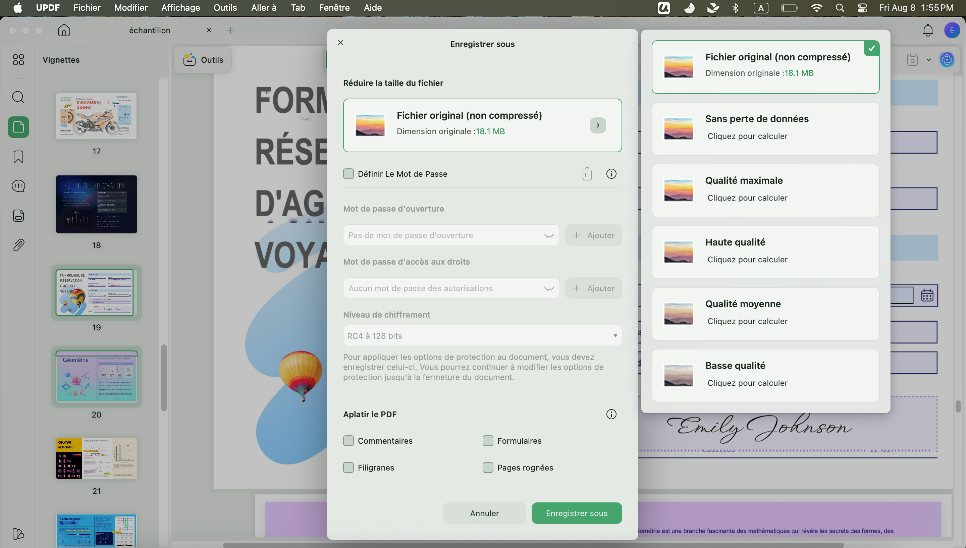Image resolution: width=966 pixels, height=548 pixels.
Task: Open the thumbnails grid view icon
Action: [18, 59]
